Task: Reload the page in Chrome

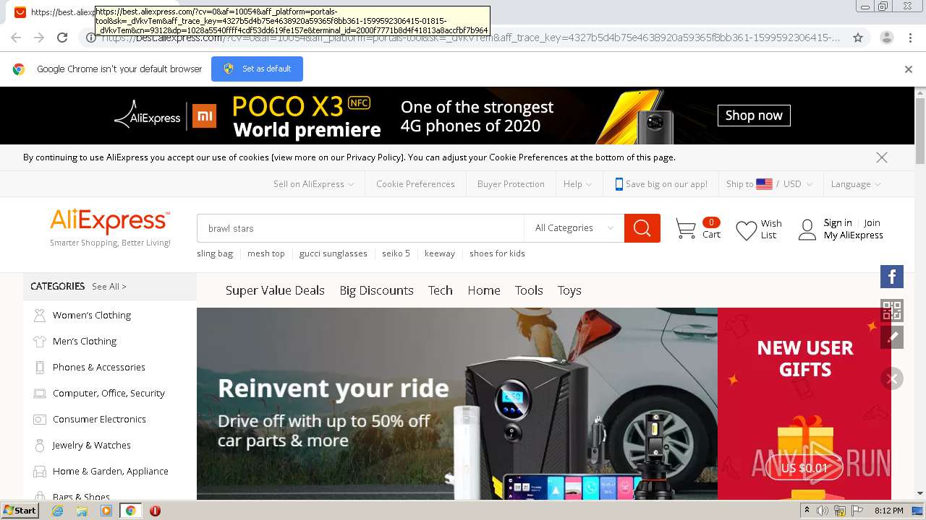Action: coord(62,38)
